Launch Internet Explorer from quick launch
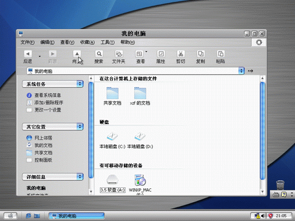The image size is (295, 221). (x=28, y=216)
